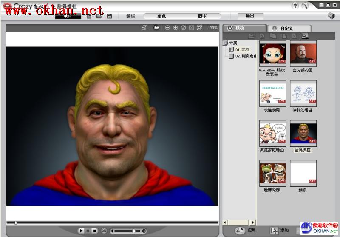Play the animation preview

click(81, 231)
